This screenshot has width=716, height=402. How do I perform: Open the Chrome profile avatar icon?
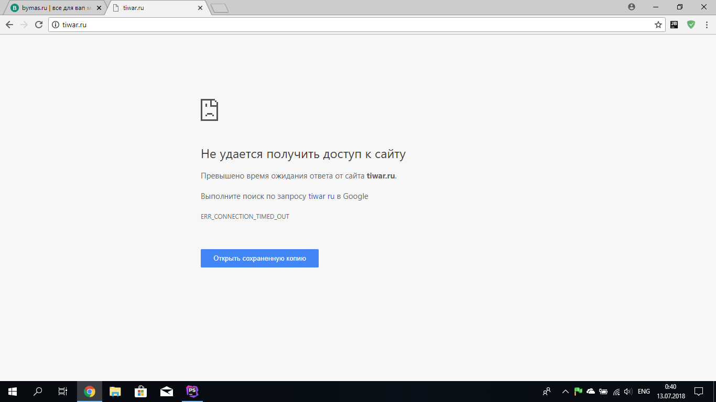coord(631,7)
